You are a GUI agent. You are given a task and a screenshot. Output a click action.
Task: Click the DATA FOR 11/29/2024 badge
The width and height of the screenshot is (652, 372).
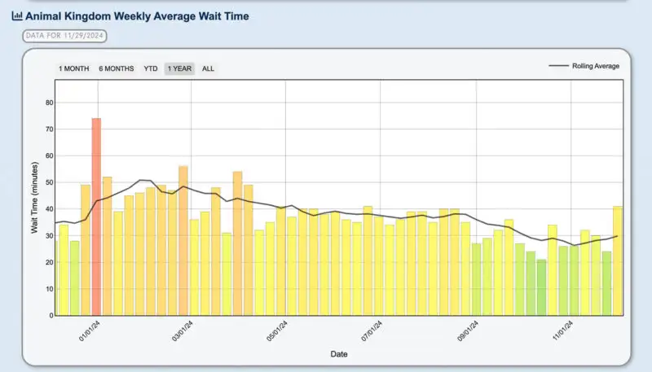64,36
